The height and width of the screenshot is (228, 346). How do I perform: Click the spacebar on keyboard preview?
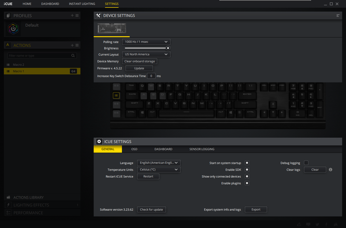pyautogui.click(x=186, y=114)
